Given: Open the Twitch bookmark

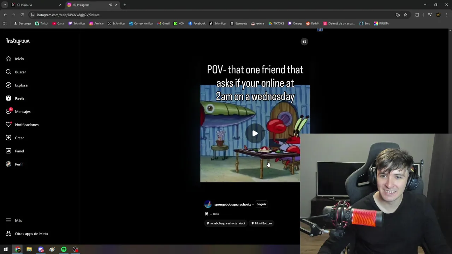Looking at the screenshot, I should tap(42, 24).
